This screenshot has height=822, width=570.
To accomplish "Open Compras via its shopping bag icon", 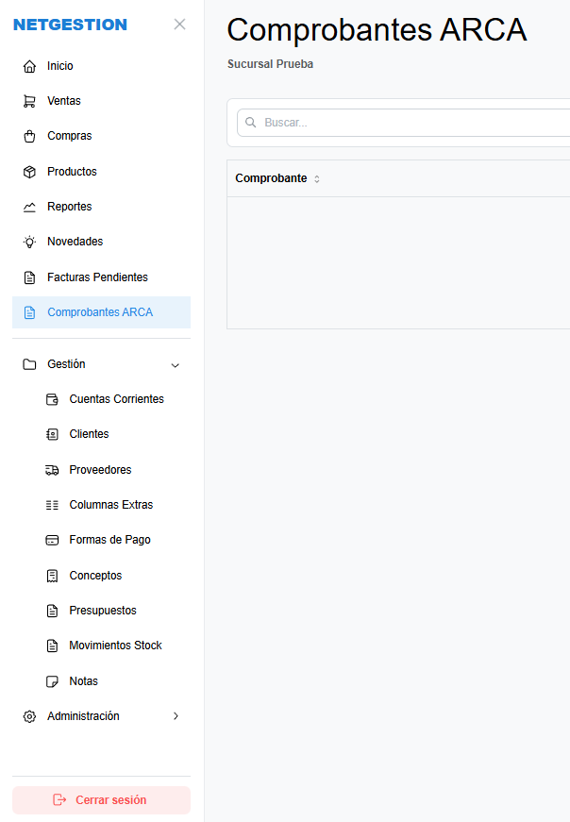I will click(28, 135).
